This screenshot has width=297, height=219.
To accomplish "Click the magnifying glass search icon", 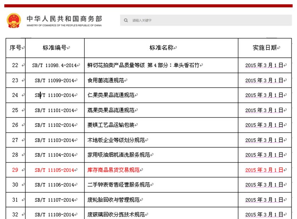I will [x=126, y=20].
